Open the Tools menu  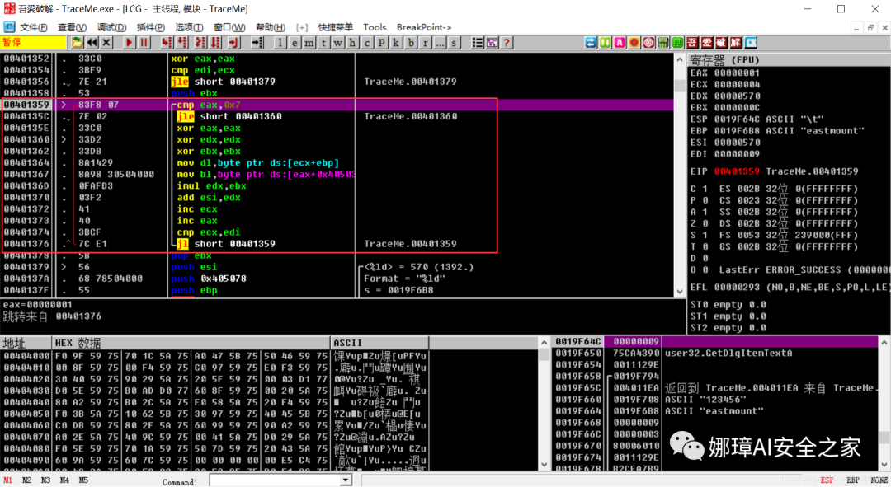[x=375, y=27]
